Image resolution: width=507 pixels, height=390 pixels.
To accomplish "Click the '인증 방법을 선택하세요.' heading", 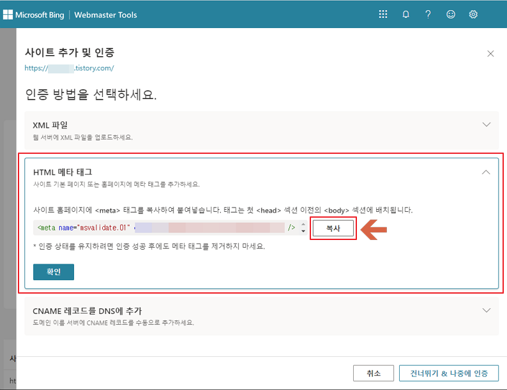I will click(x=91, y=94).
